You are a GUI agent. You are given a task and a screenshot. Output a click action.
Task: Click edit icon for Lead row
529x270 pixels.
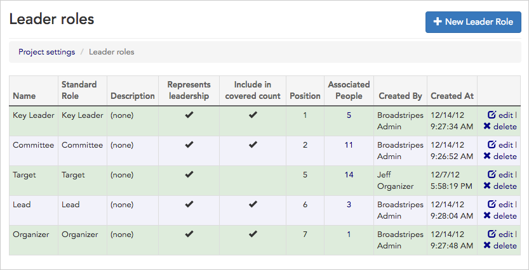tap(492, 204)
